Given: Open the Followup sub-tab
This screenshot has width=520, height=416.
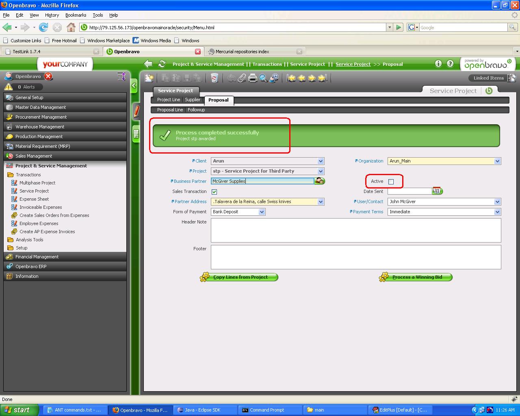Looking at the screenshot, I should (x=196, y=110).
